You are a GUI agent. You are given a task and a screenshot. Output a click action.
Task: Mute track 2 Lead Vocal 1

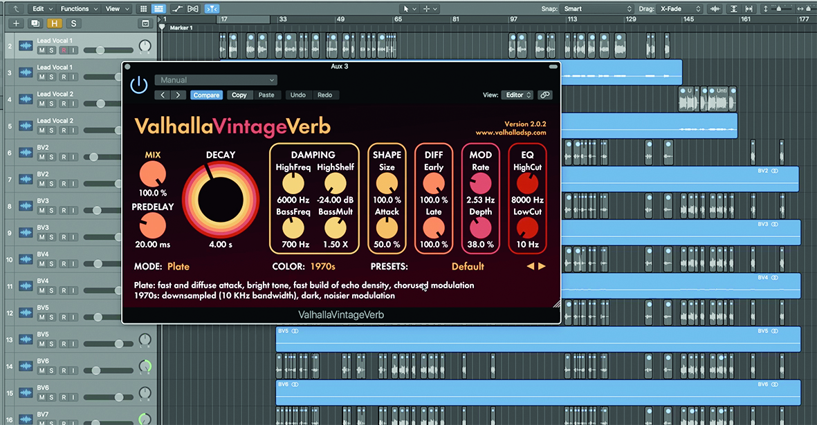[42, 50]
